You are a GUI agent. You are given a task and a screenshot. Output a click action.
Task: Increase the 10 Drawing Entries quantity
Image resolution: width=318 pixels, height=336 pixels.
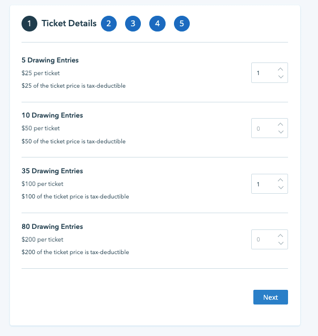click(x=281, y=124)
